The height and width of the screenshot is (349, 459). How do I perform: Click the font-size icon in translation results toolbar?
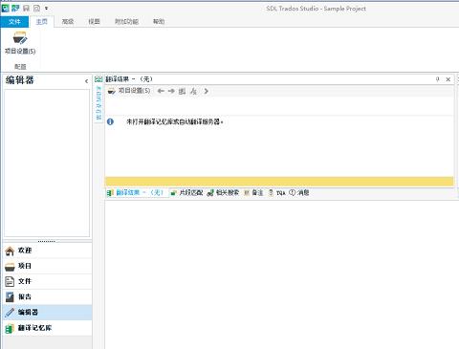pos(193,91)
